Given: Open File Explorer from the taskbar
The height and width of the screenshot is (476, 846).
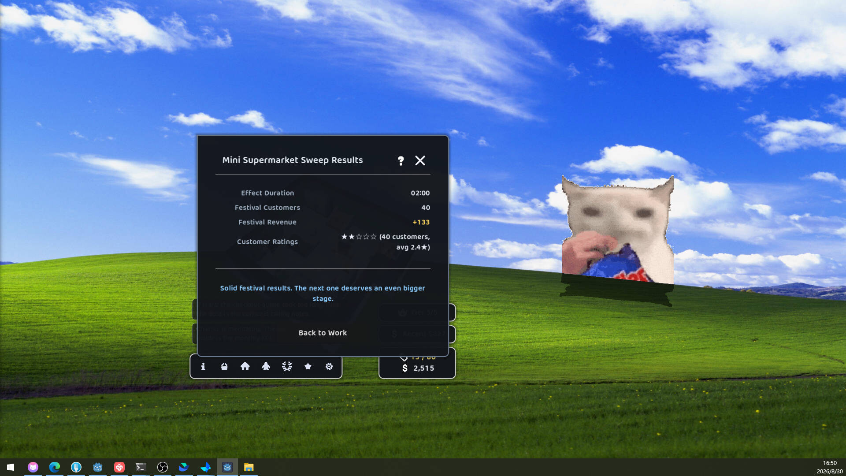Looking at the screenshot, I should (249, 467).
